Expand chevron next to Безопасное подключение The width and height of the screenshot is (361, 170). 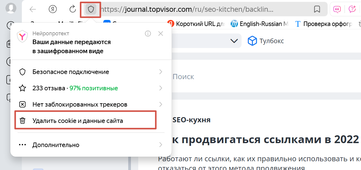coord(161,72)
